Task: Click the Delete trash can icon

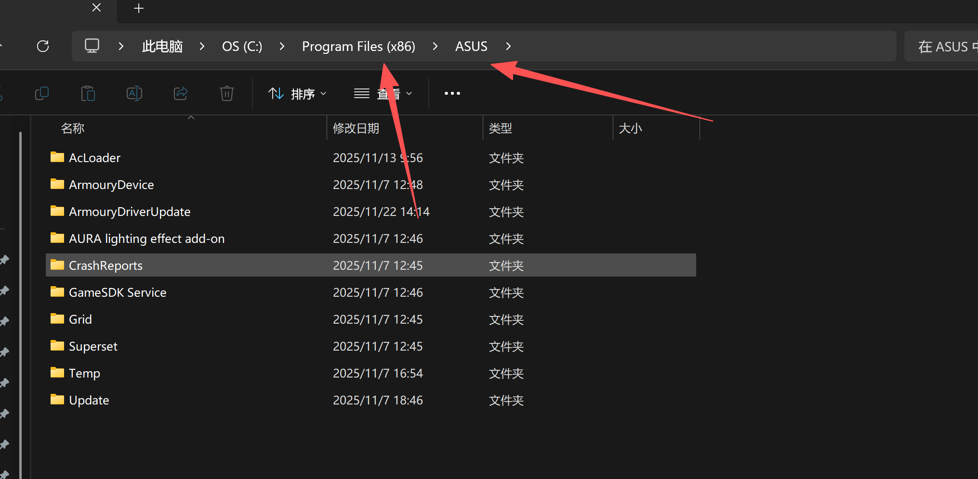Action: [227, 93]
